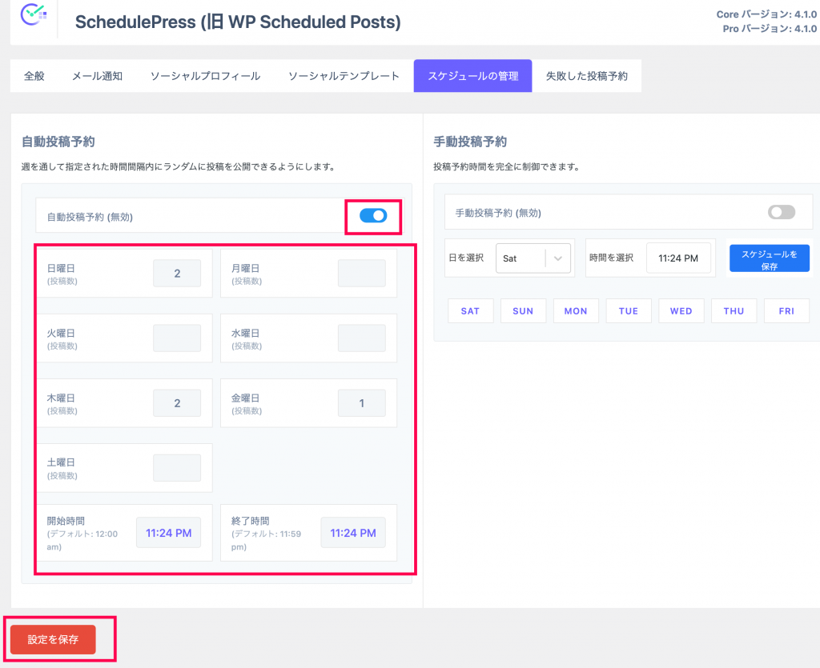820x668 pixels.
Task: Open the メール通知 tab
Action: pos(97,76)
